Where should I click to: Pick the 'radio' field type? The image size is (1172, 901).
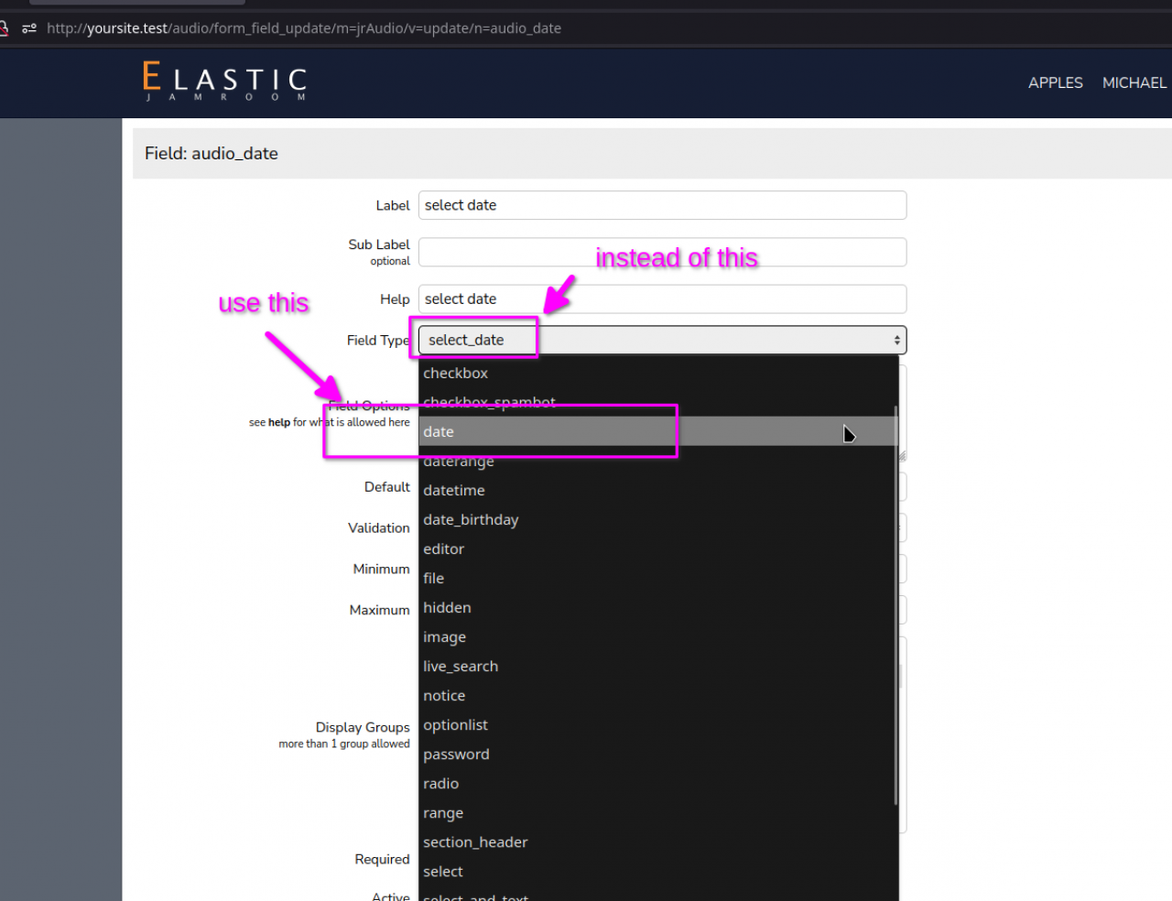tap(440, 784)
